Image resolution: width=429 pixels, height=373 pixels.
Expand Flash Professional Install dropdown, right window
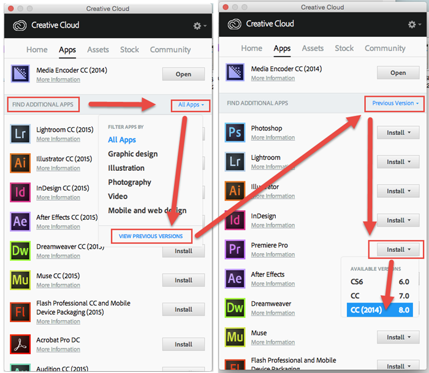click(x=398, y=366)
